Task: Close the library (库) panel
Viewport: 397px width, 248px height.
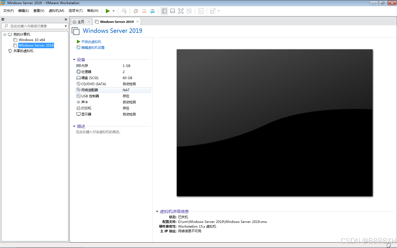Action: coord(66,20)
